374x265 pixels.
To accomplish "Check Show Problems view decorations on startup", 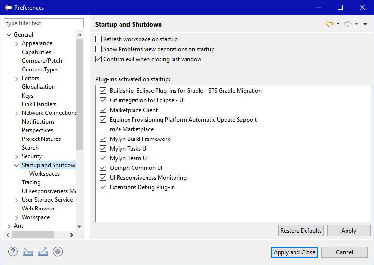I will click(98, 49).
